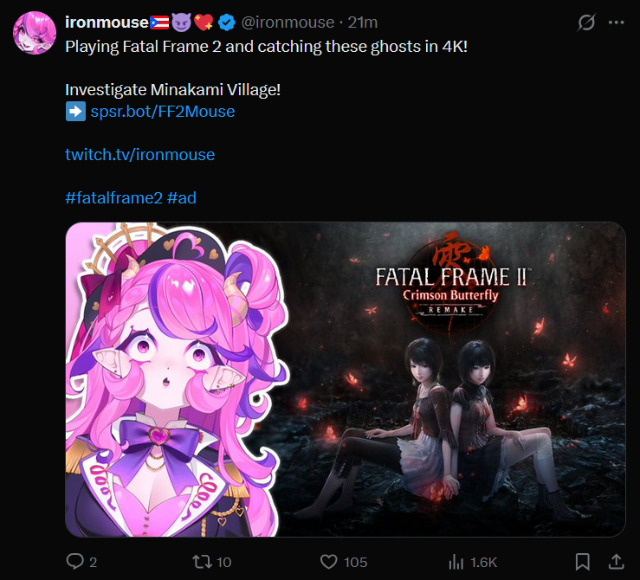The width and height of the screenshot is (640, 580).
Task: Select the #ad hashtag
Action: click(182, 198)
